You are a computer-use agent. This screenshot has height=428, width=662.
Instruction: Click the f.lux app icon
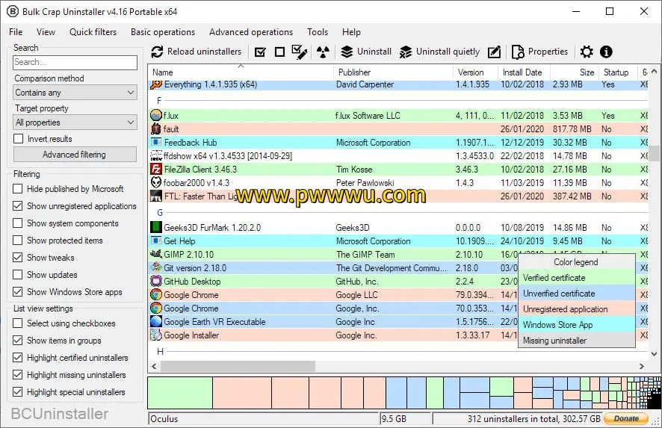point(156,115)
